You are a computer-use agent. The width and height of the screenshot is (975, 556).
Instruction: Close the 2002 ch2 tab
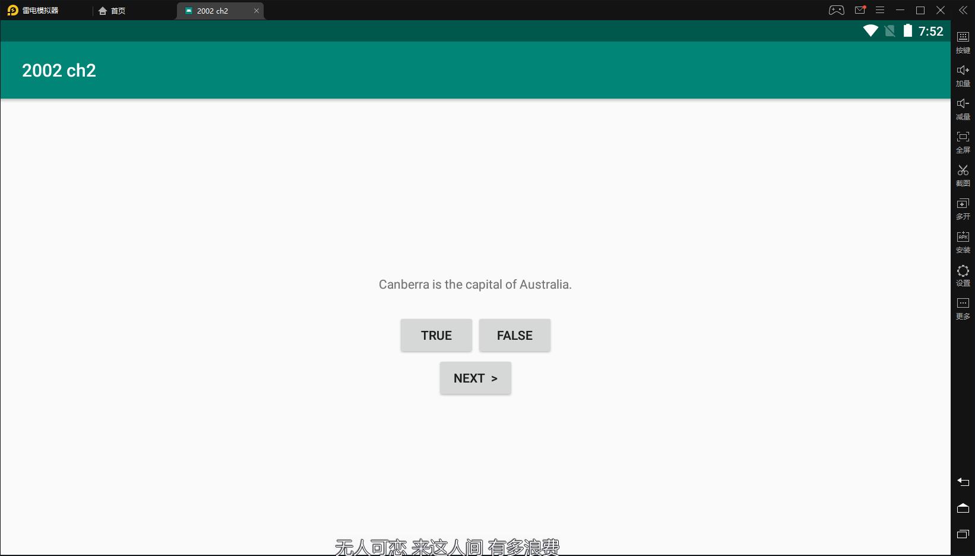point(257,11)
